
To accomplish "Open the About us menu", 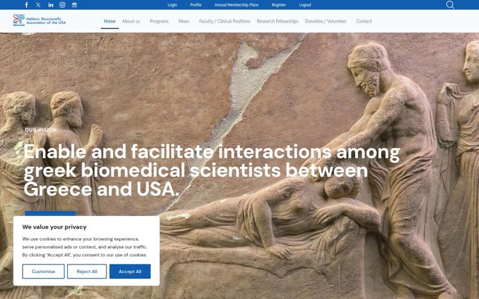I will [131, 21].
